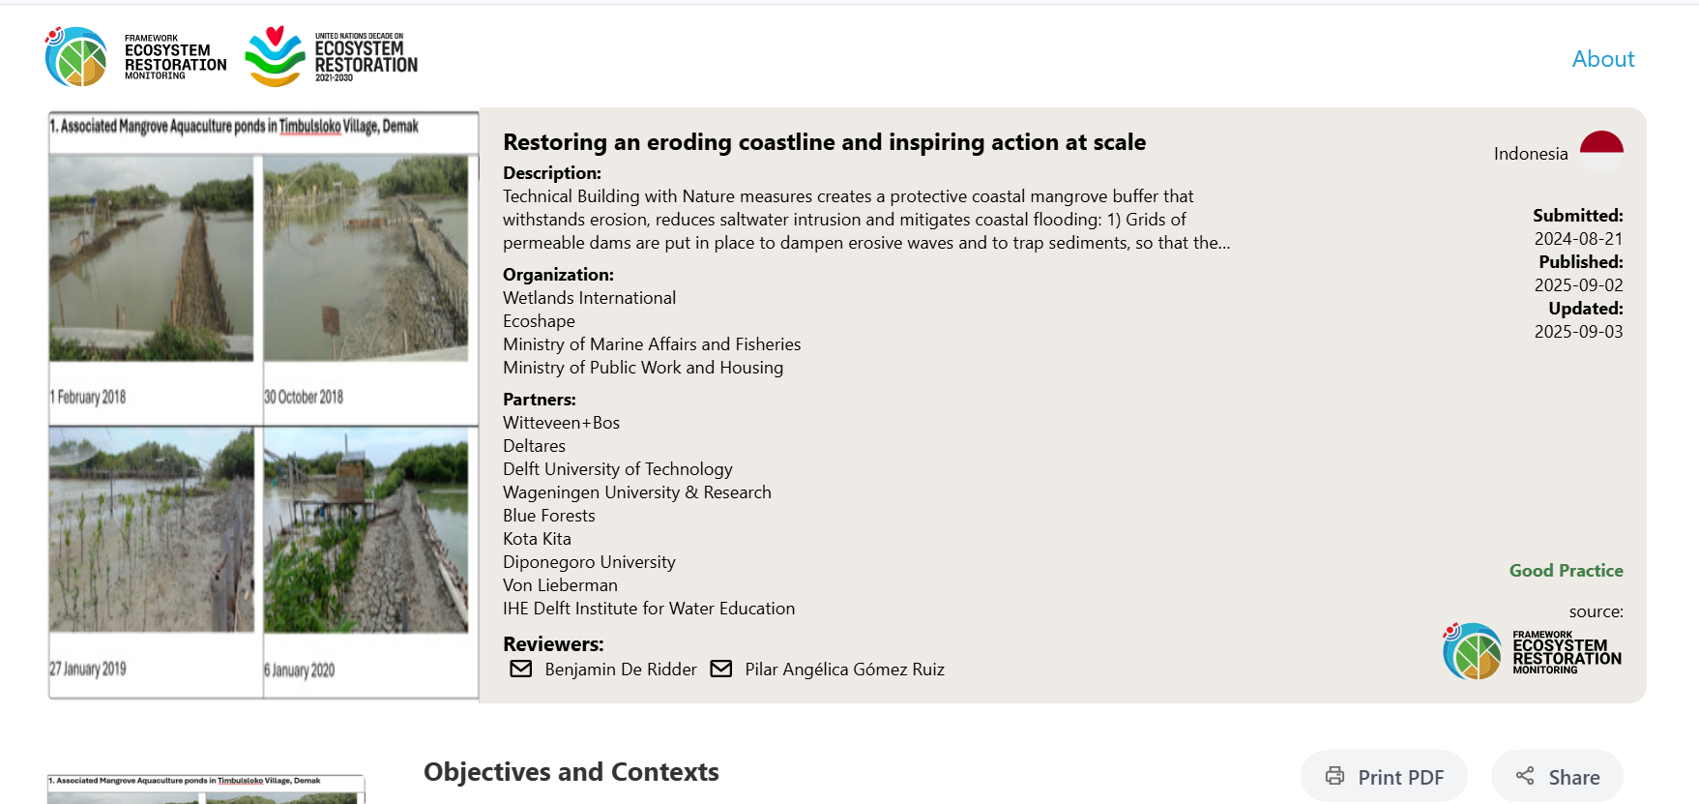Open the mangrove aquaculture ponds main image

263,404
